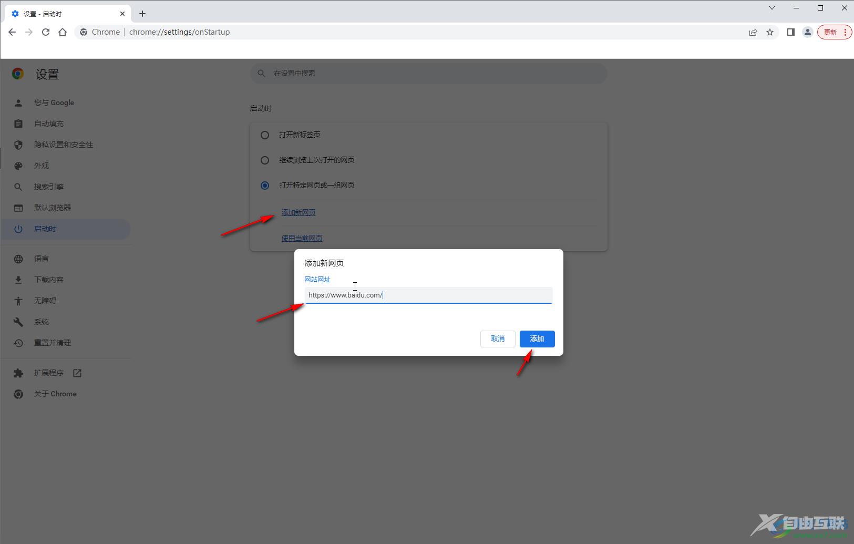Image resolution: width=854 pixels, height=544 pixels.
Task: Click the 网站网址 field label
Action: (317, 280)
